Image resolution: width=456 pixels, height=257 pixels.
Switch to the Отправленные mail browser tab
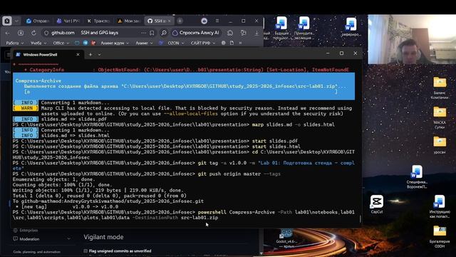(x=38, y=21)
